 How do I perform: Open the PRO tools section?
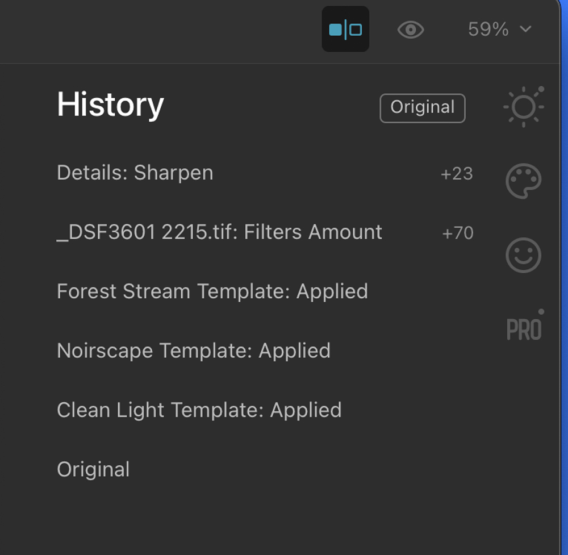pos(524,329)
